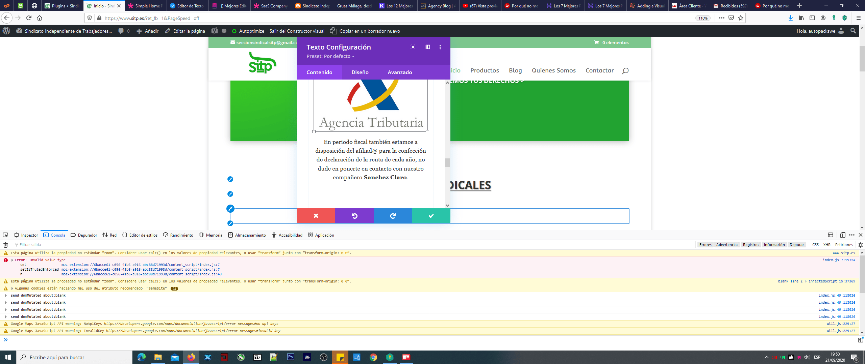Expand the Texto Configuración modal to fullscreen

point(413,47)
